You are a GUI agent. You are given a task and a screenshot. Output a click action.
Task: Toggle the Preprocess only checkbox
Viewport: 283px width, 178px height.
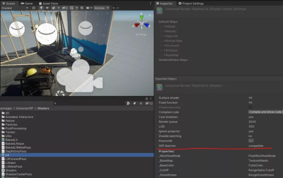250,107
